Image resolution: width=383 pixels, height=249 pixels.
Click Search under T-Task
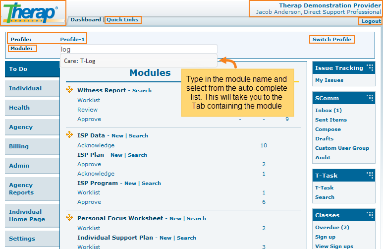[x=325, y=197]
